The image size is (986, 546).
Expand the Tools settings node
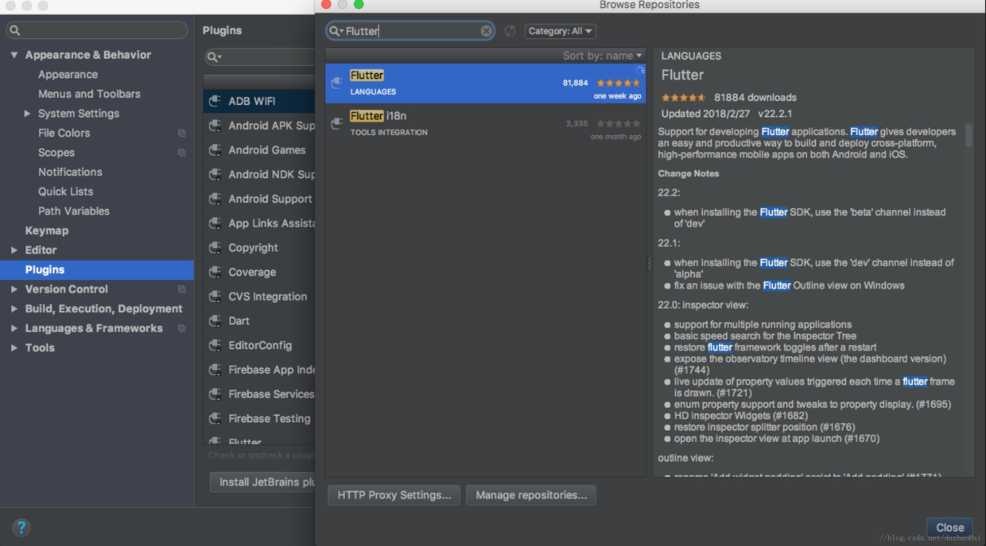click(14, 348)
